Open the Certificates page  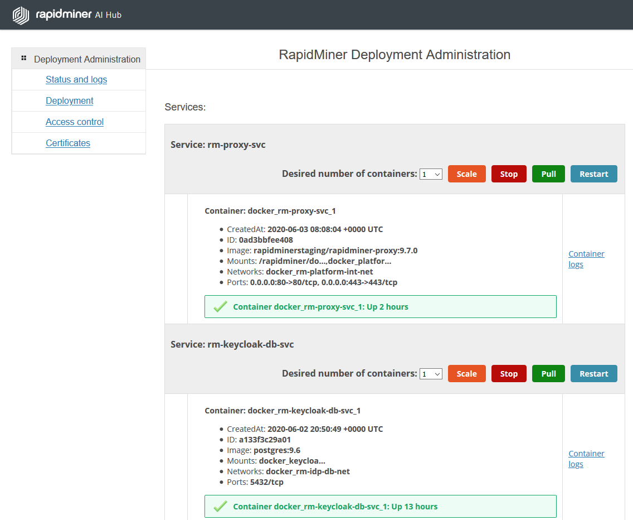[x=67, y=143]
